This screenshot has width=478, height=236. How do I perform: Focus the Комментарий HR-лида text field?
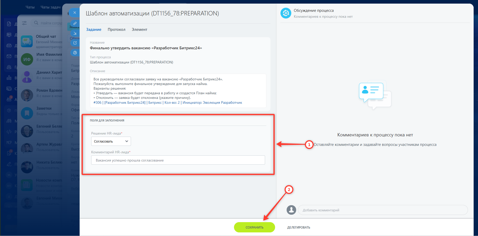178,160
